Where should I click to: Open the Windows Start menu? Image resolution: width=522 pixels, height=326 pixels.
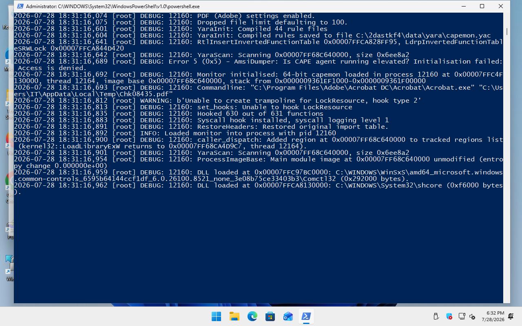pyautogui.click(x=216, y=316)
